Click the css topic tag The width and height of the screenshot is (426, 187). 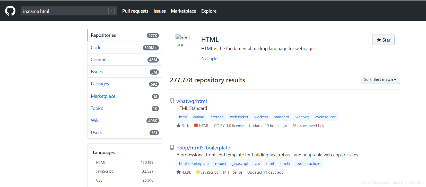[257, 164]
